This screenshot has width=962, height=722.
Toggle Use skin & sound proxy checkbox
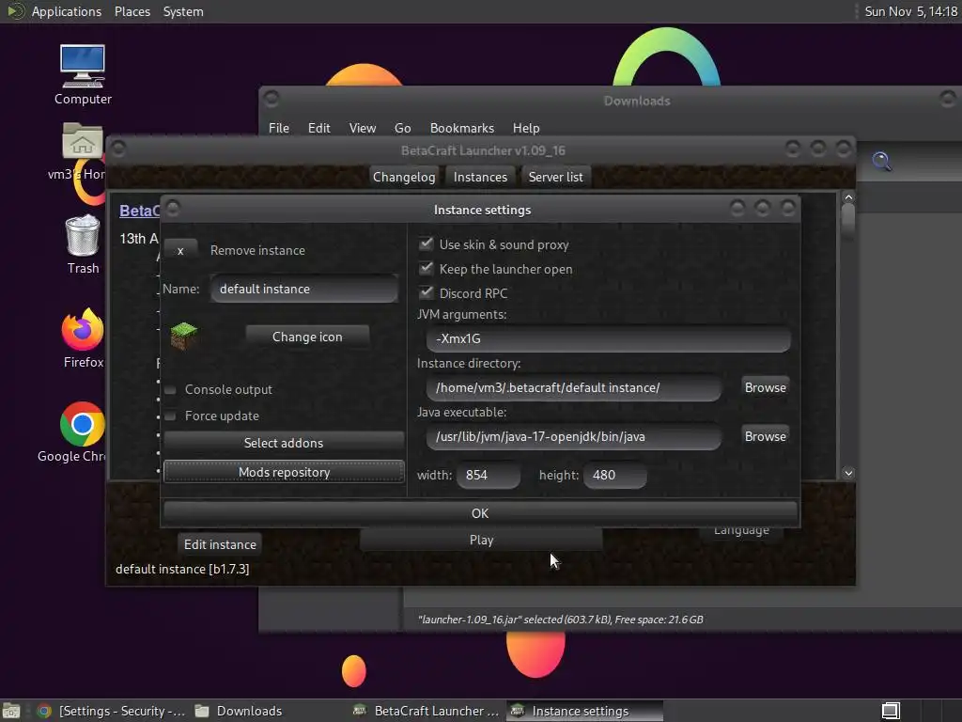(426, 243)
